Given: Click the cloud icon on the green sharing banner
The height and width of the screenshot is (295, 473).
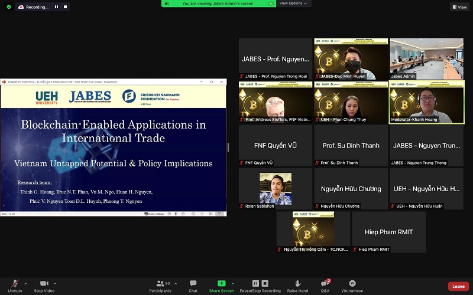Looking at the screenshot, I should [x=271, y=4].
